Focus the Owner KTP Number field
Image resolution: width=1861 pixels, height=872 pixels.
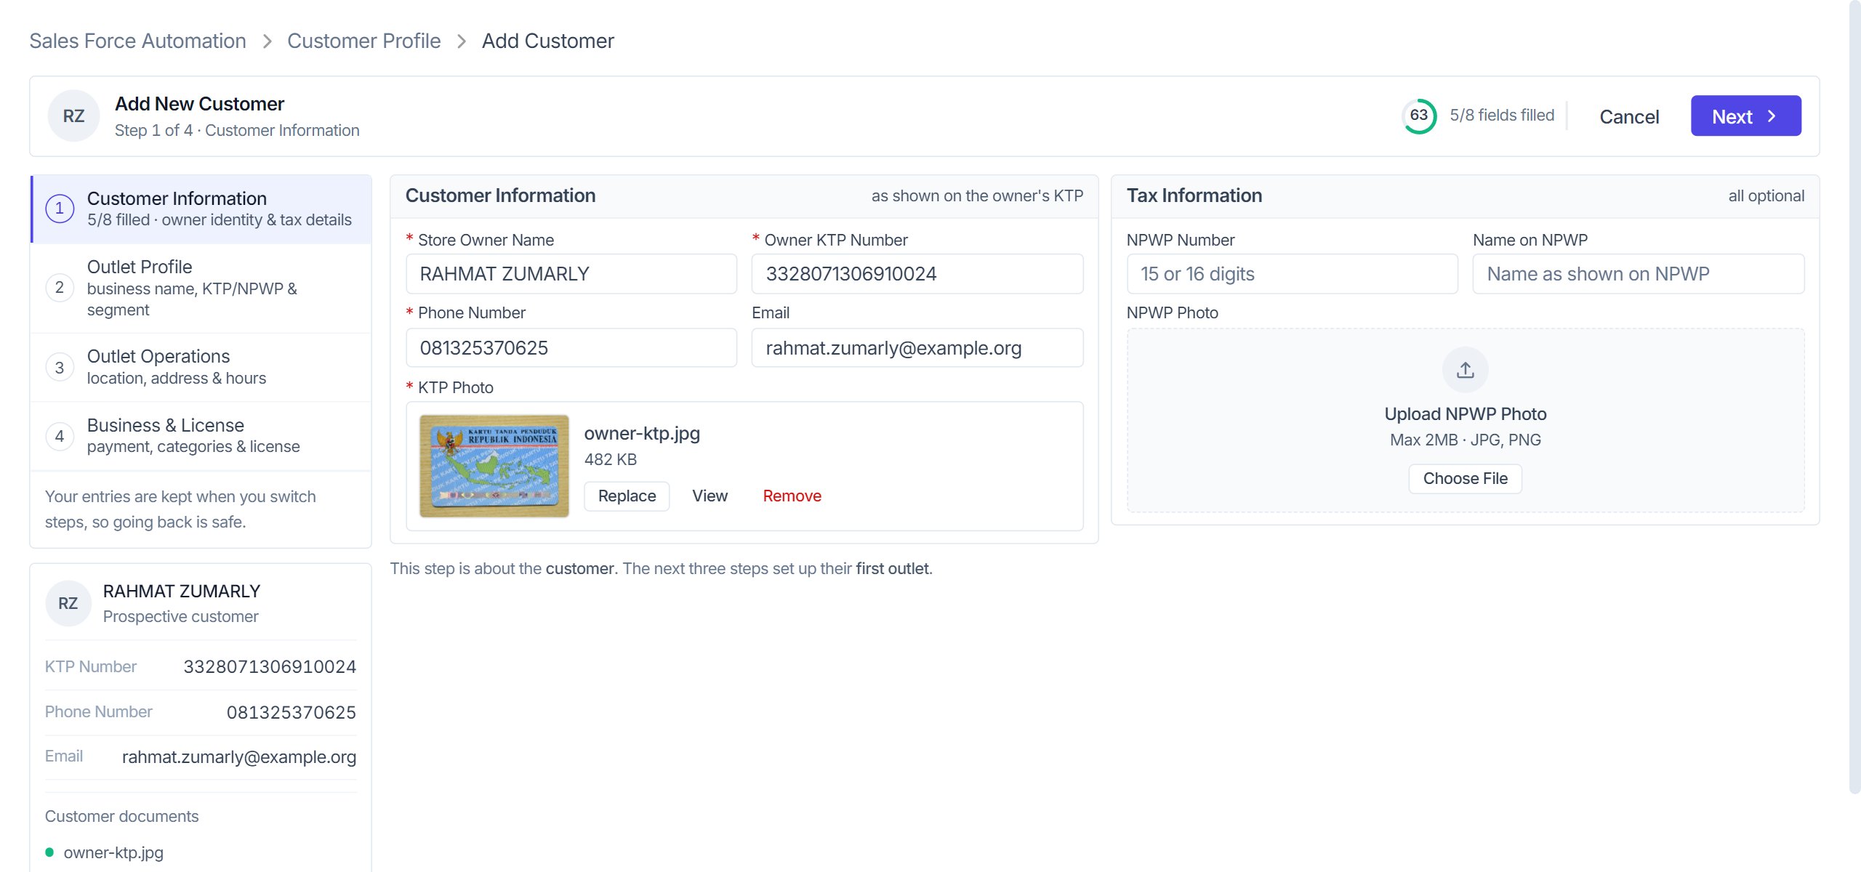[917, 274]
